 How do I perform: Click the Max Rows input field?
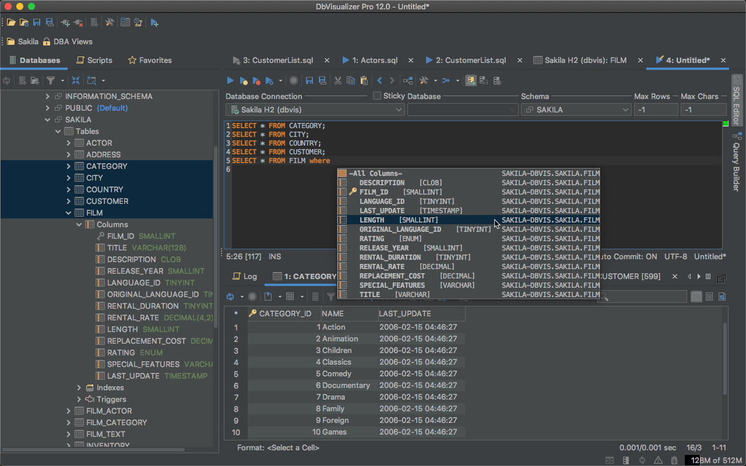pyautogui.click(x=656, y=110)
